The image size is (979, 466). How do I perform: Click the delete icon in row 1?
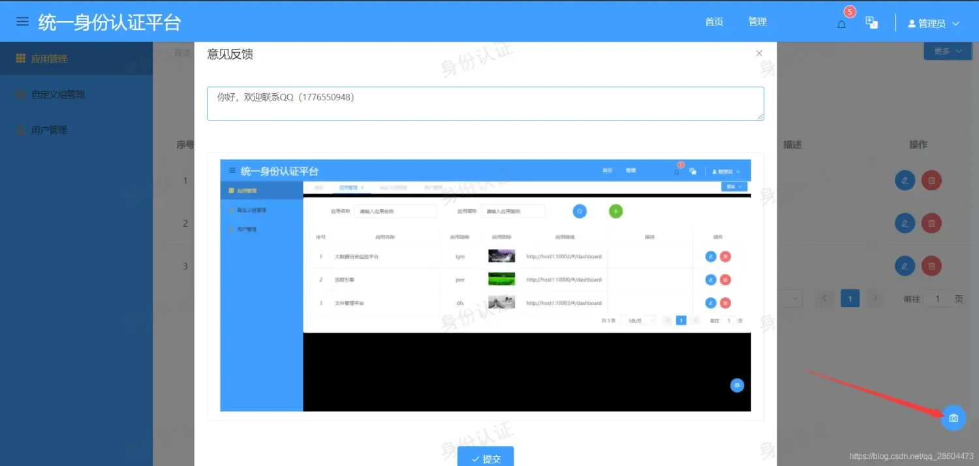(x=931, y=181)
